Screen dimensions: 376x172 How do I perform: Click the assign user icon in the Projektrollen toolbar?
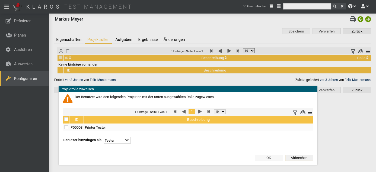61,51
